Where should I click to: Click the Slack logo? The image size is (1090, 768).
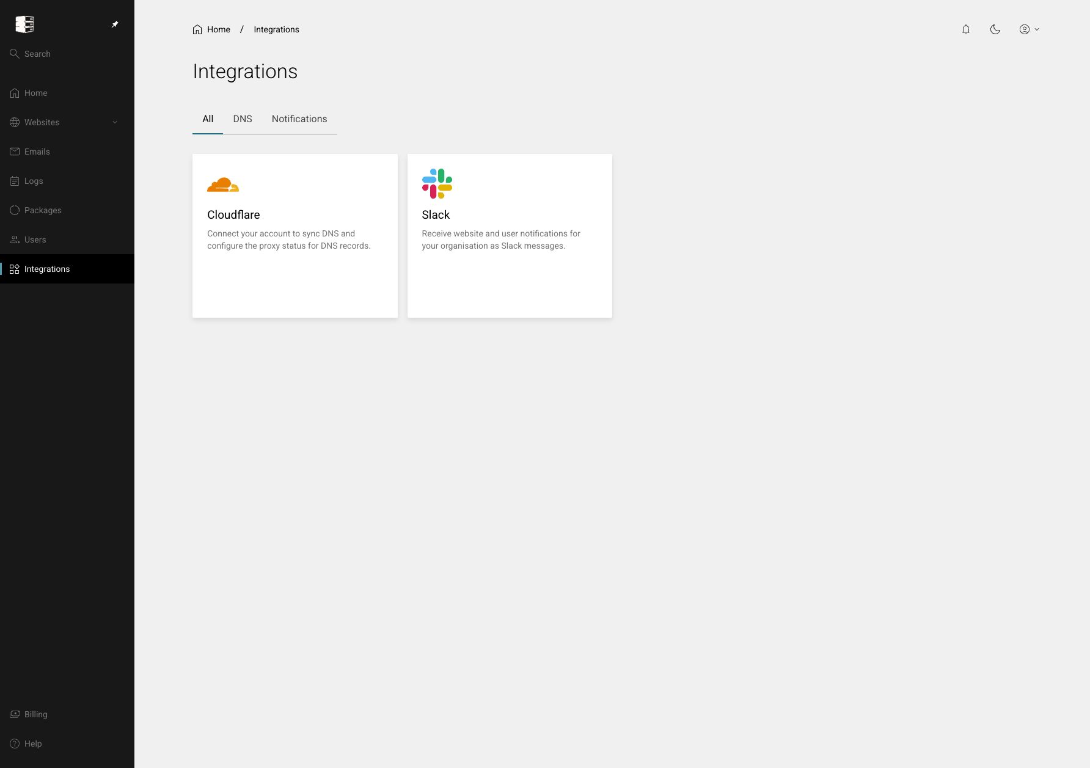point(437,183)
